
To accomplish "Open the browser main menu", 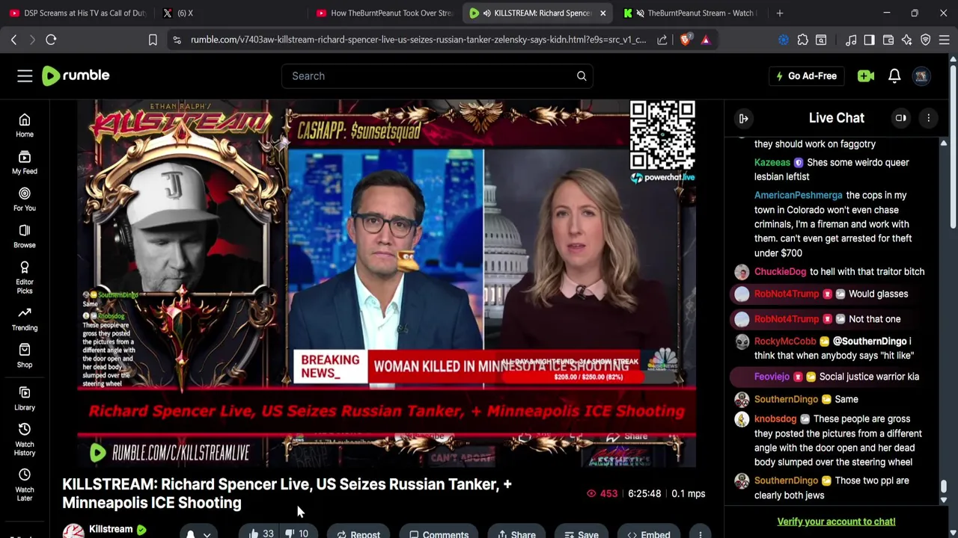I will click(944, 40).
